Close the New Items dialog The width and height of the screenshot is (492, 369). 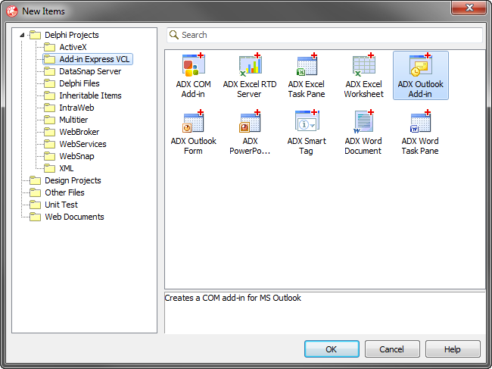pos(469,8)
